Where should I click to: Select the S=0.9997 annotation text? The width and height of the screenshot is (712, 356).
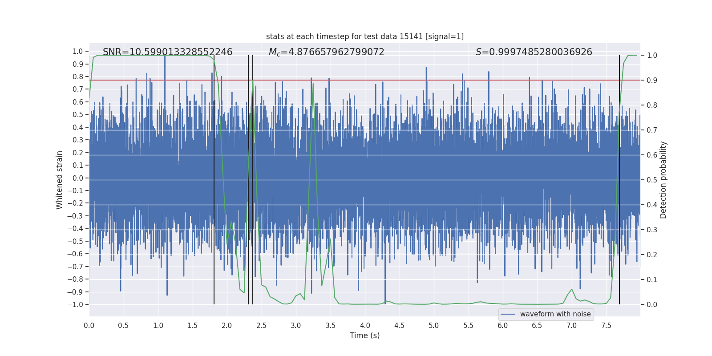[534, 52]
